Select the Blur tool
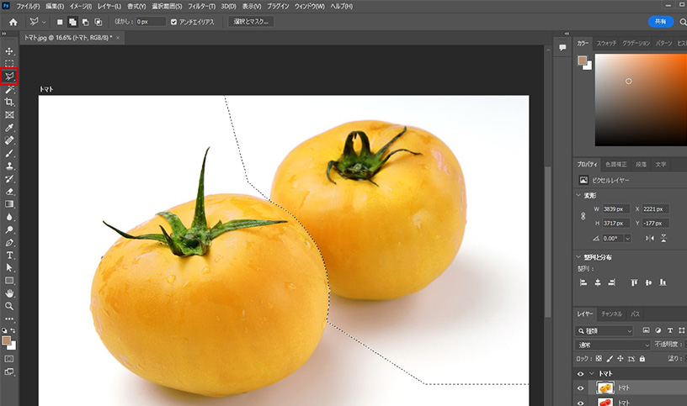This screenshot has width=687, height=406. pyautogui.click(x=9, y=217)
